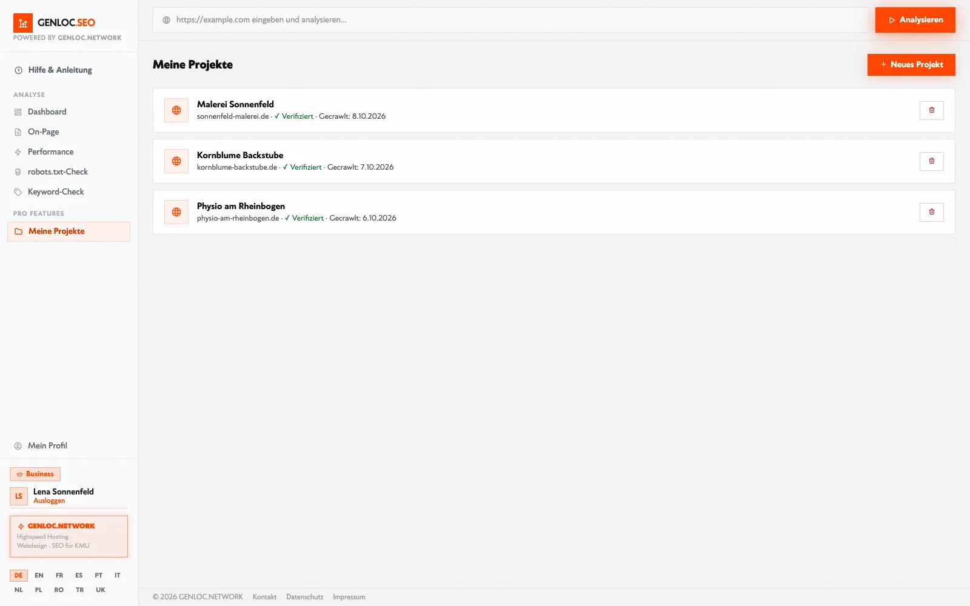Screen dimensions: 970x606
Task: Open the Impressum footer link
Action: click(349, 597)
